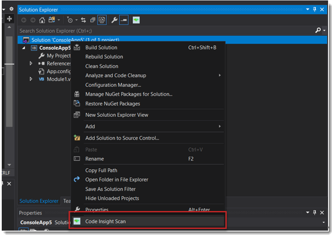
Task: Click the Home icon in Solution Explorer toolbar
Action: click(x=42, y=20)
